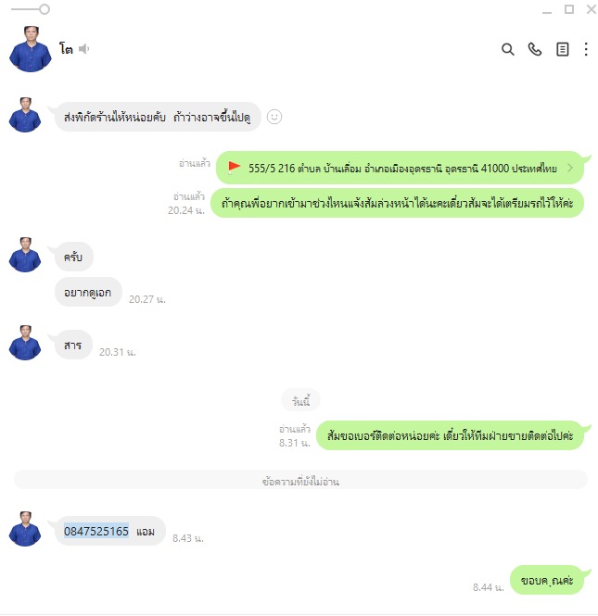Click the red flag location icon

click(x=234, y=168)
